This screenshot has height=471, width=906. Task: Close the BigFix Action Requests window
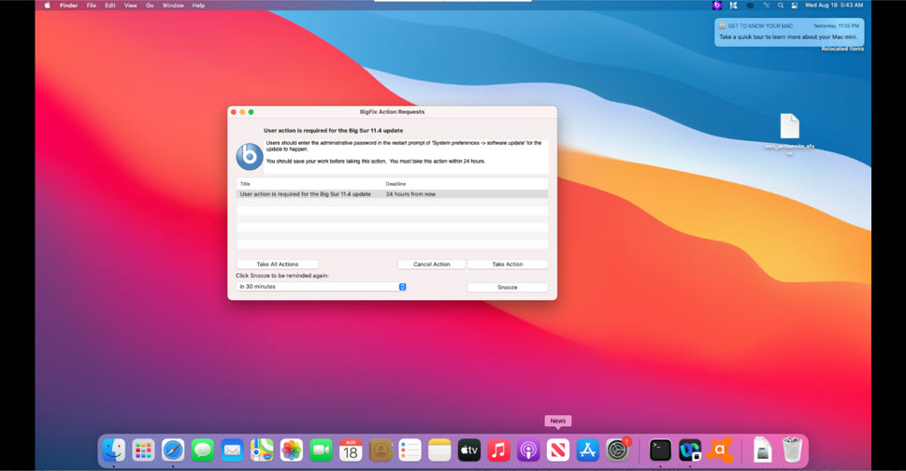(x=234, y=112)
